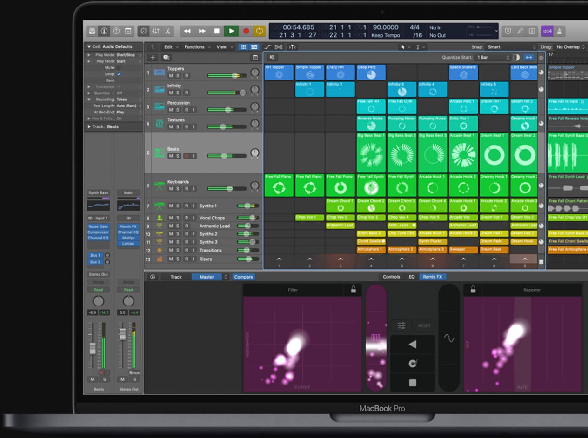Click the Transitions track icon
Screen dimensions: 588x438
click(x=160, y=250)
